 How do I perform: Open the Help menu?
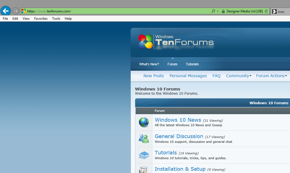[x=68, y=18]
